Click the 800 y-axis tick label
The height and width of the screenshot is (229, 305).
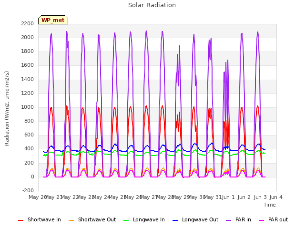tap(29, 121)
